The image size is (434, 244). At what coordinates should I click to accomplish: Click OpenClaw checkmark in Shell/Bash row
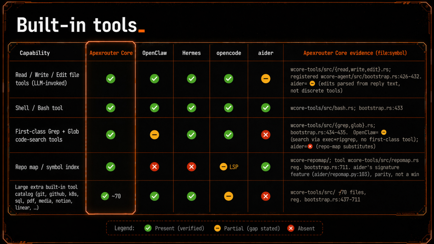154,108
